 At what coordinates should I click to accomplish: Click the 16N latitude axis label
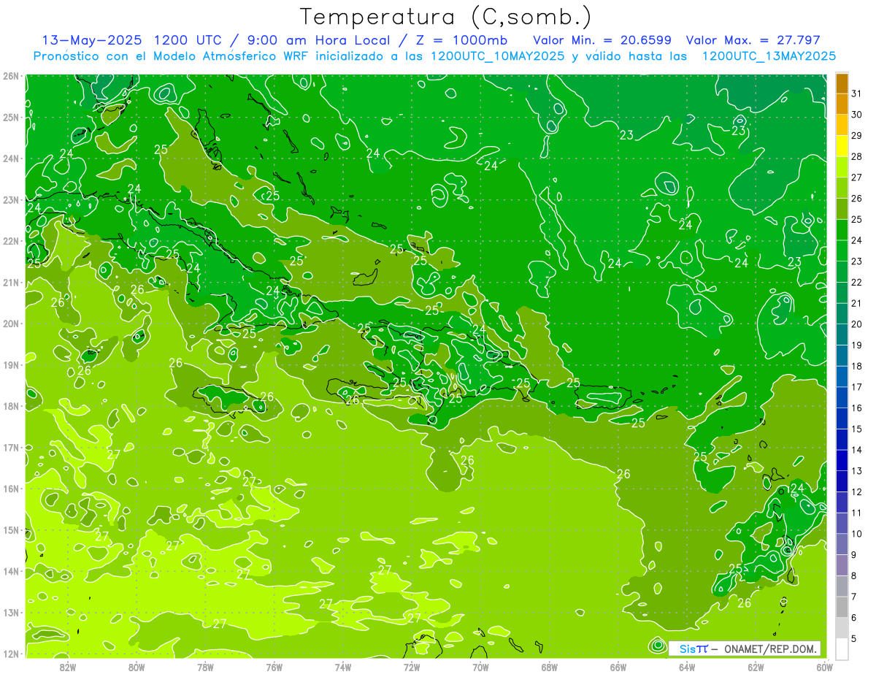click(x=10, y=489)
